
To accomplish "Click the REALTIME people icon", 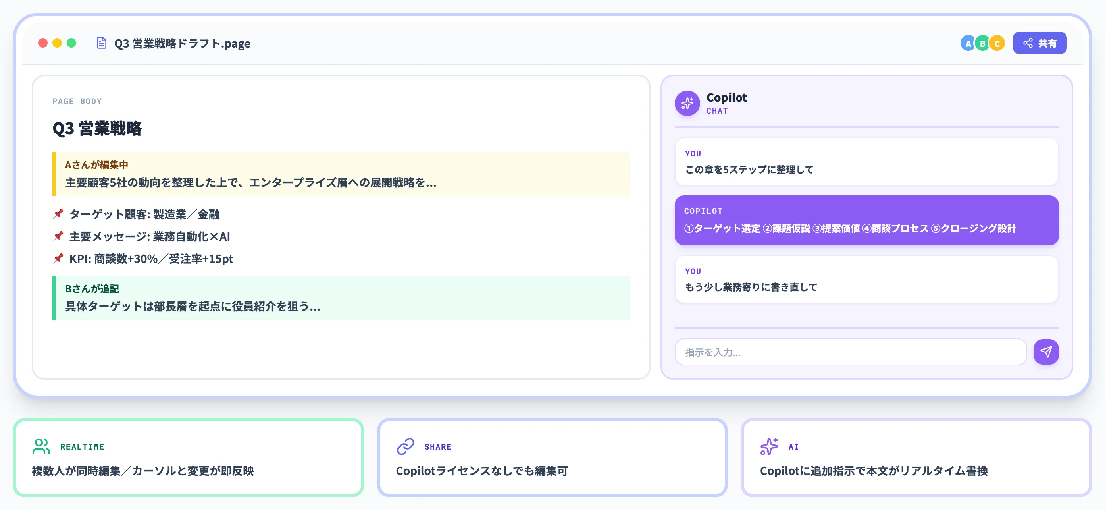I will pos(41,446).
